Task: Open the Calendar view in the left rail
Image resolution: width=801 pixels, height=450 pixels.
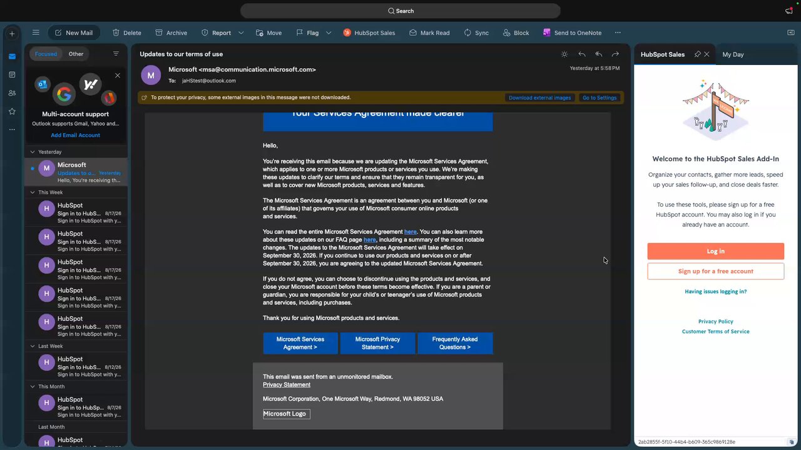Action: [12, 75]
